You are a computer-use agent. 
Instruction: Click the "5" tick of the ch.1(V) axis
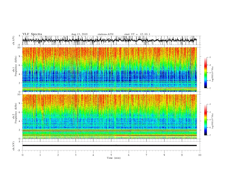20,36
